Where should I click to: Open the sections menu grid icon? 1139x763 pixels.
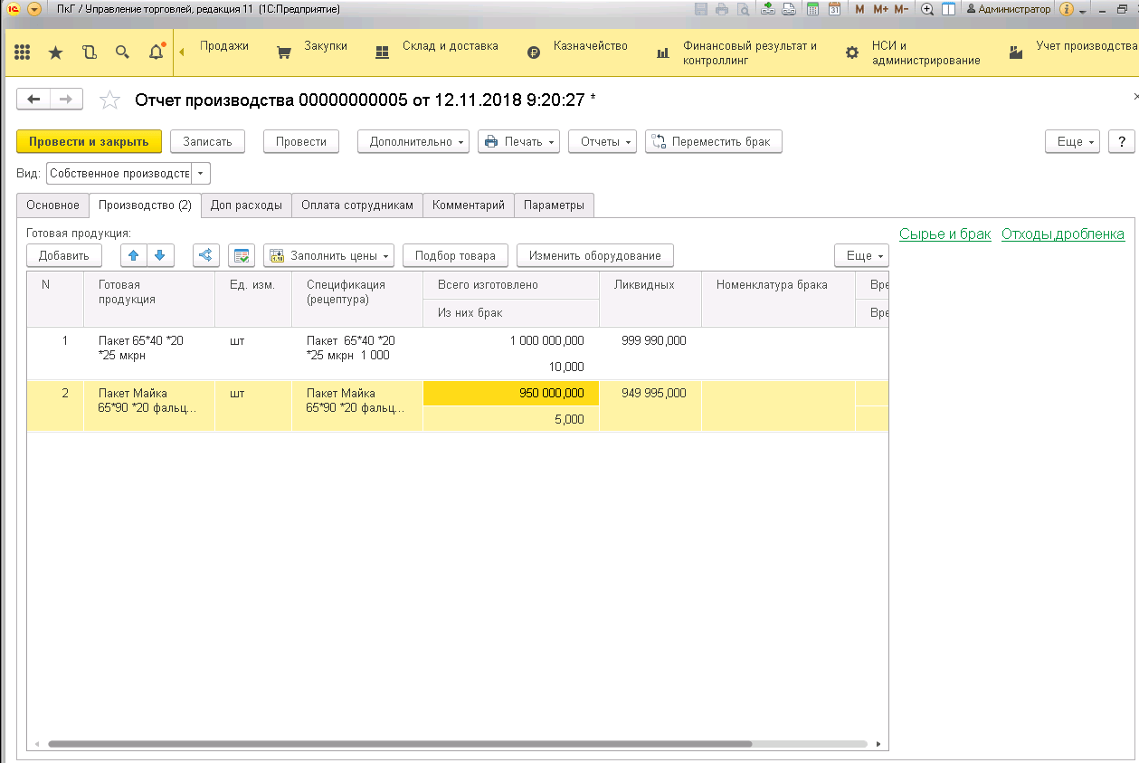[x=23, y=52]
